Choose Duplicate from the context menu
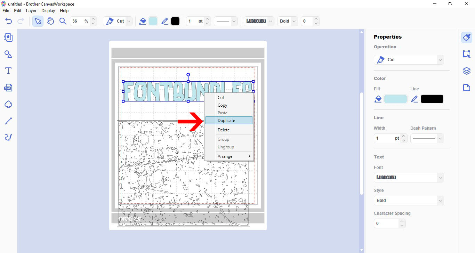 tap(229, 121)
